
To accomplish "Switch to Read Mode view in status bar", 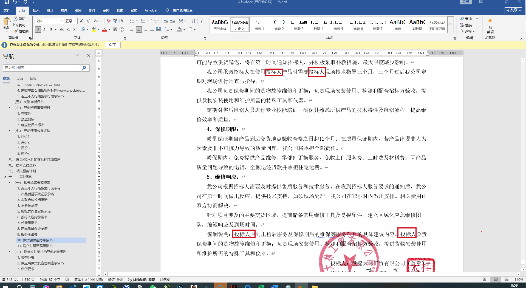I will 485,279.
